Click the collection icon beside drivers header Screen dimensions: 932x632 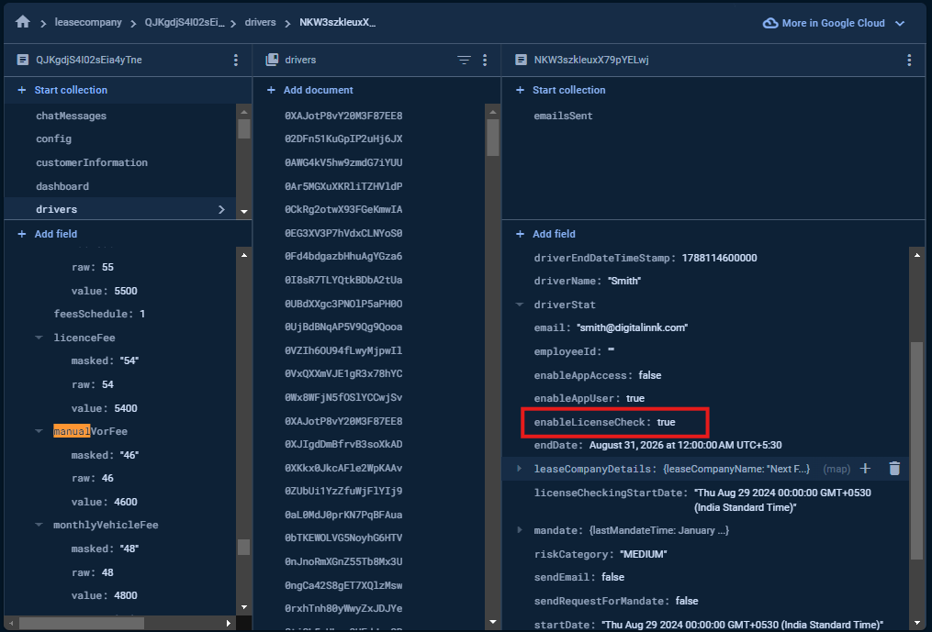click(272, 60)
